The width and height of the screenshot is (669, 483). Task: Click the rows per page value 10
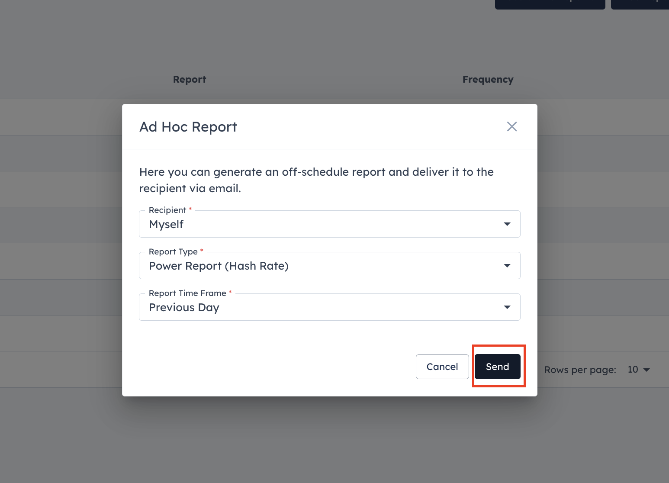633,370
